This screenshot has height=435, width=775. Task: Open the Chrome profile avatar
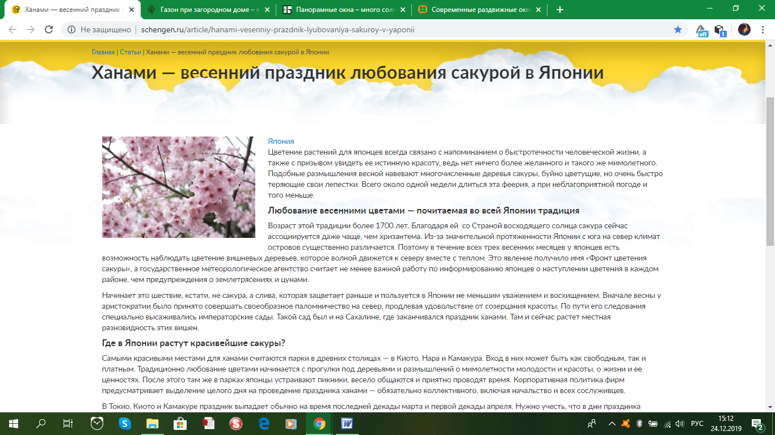click(x=744, y=29)
